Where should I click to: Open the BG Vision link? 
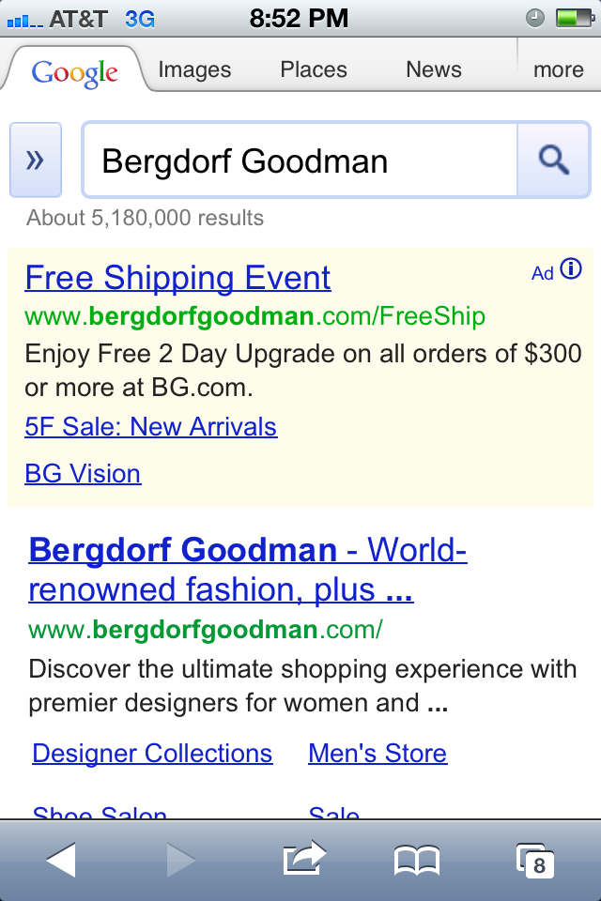coord(83,473)
